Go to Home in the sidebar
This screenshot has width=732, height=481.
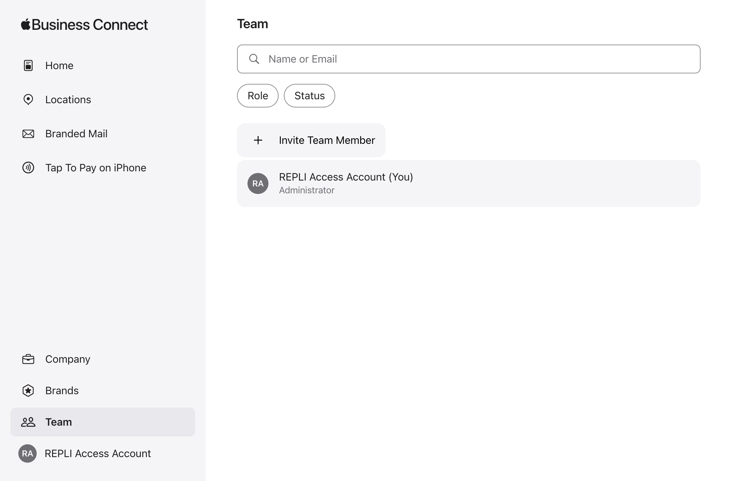coord(103,66)
